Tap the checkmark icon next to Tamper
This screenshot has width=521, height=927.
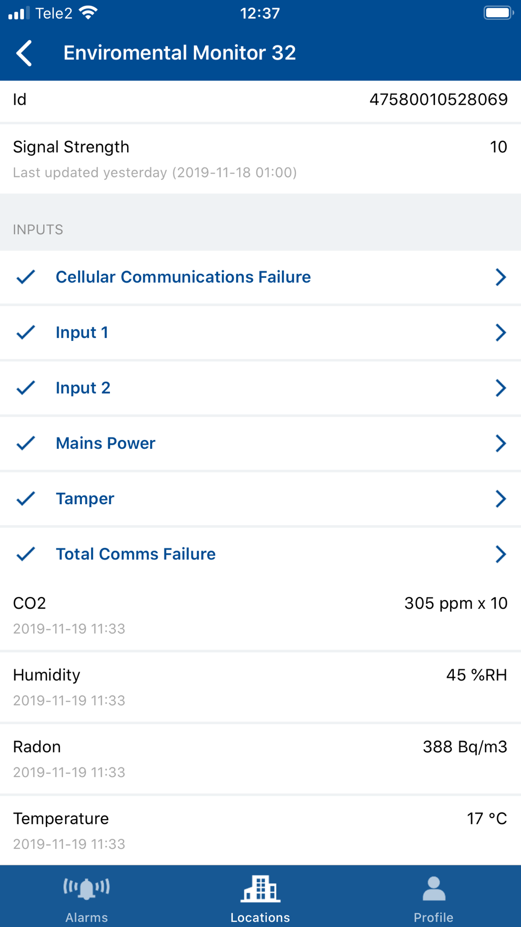(x=26, y=498)
